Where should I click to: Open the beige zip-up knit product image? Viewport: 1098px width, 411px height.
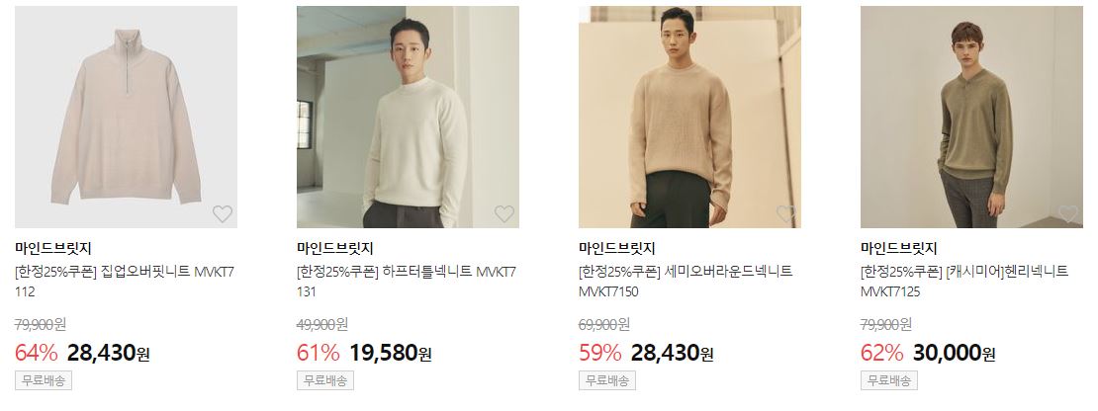[126, 118]
